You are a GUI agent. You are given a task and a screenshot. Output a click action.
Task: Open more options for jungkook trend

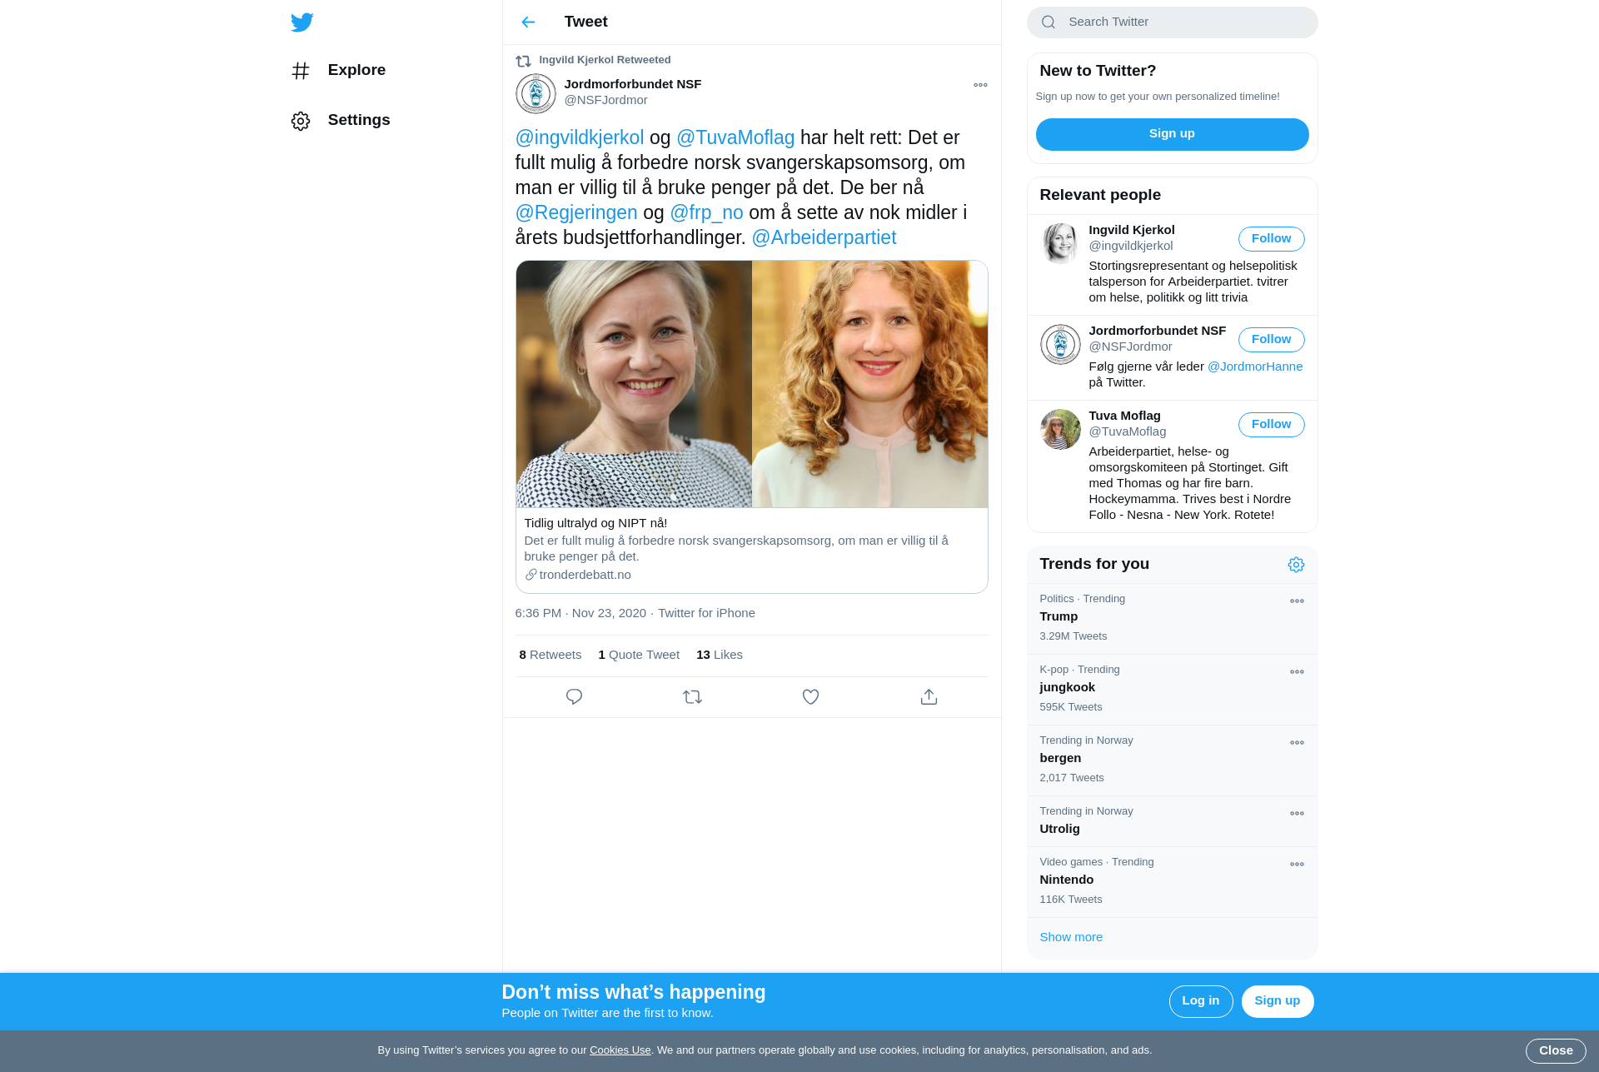pos(1297,671)
